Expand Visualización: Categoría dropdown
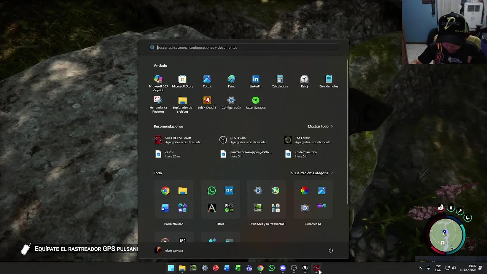This screenshot has height=274, width=487. (312, 173)
